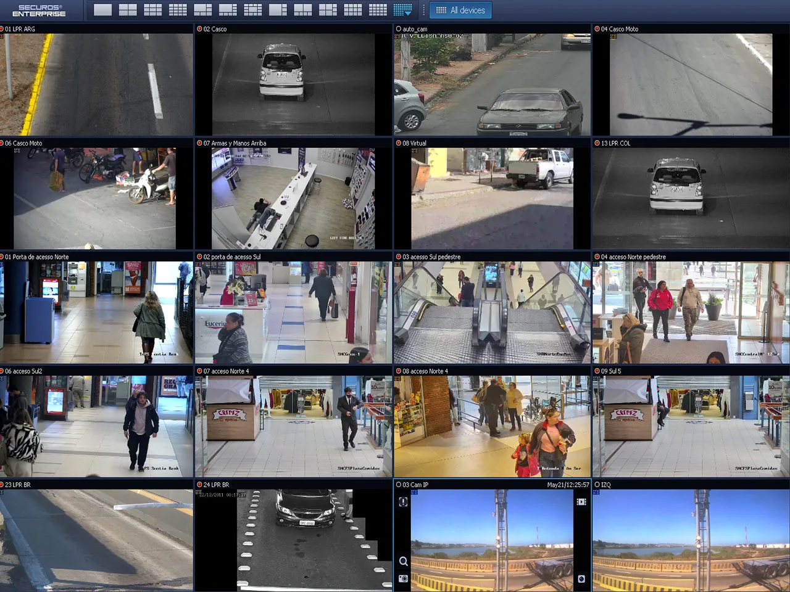Toggle record indicator for auto_cam
790x592 pixels.
click(x=399, y=29)
